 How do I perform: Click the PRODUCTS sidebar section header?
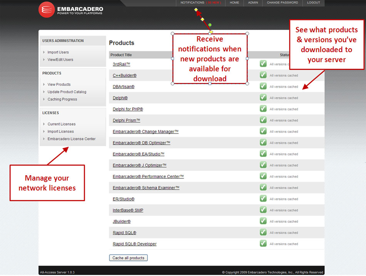[52, 73]
